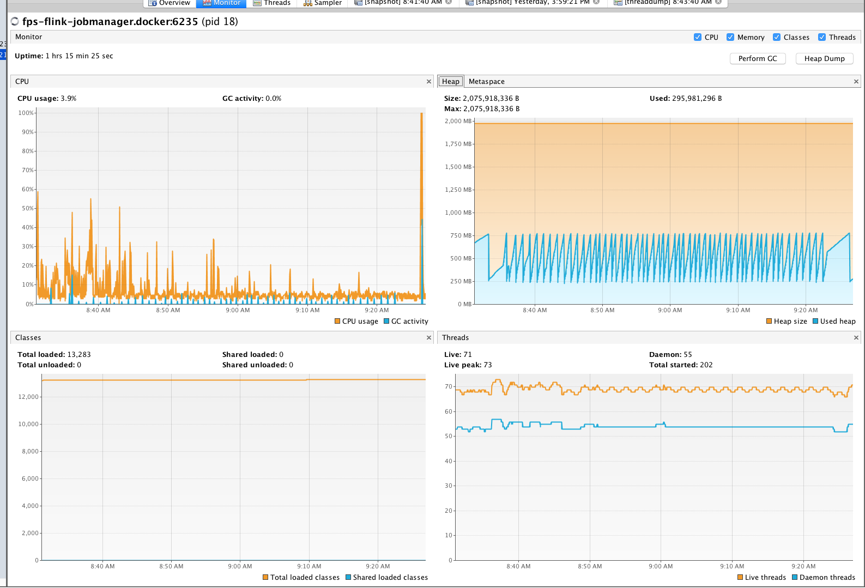The width and height of the screenshot is (865, 588).
Task: Click the orange Heap size legend swatch
Action: click(769, 322)
